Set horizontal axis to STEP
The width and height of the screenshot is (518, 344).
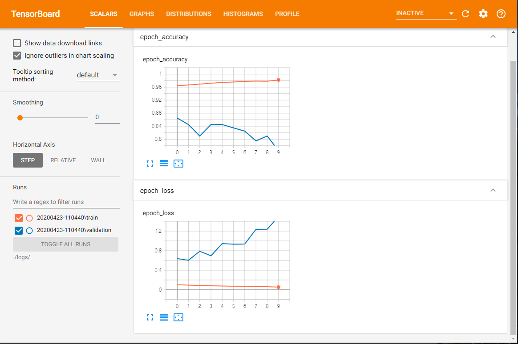coord(28,160)
